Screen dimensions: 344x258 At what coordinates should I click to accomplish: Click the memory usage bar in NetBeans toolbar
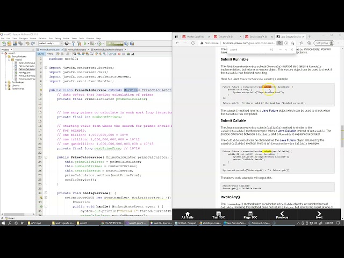(x=114, y=44)
